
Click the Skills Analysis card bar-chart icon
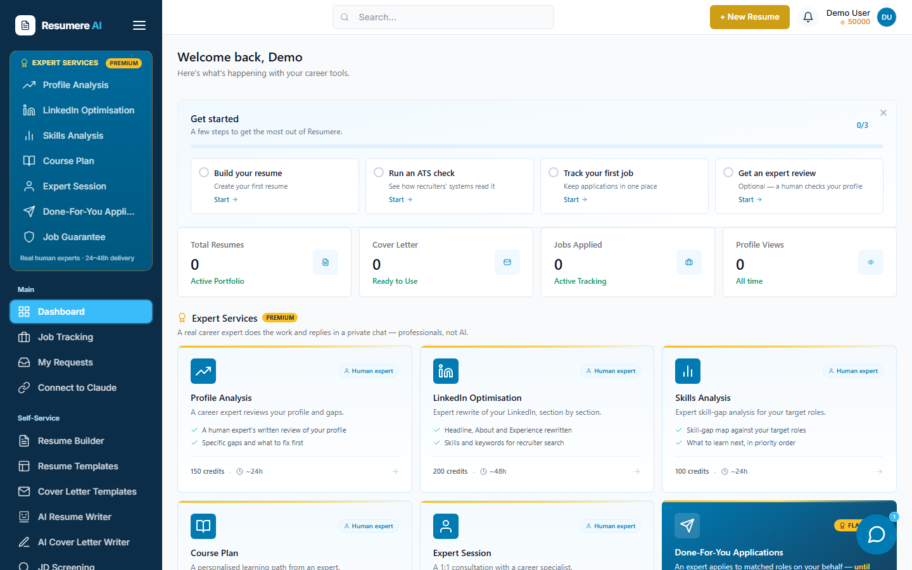point(688,371)
